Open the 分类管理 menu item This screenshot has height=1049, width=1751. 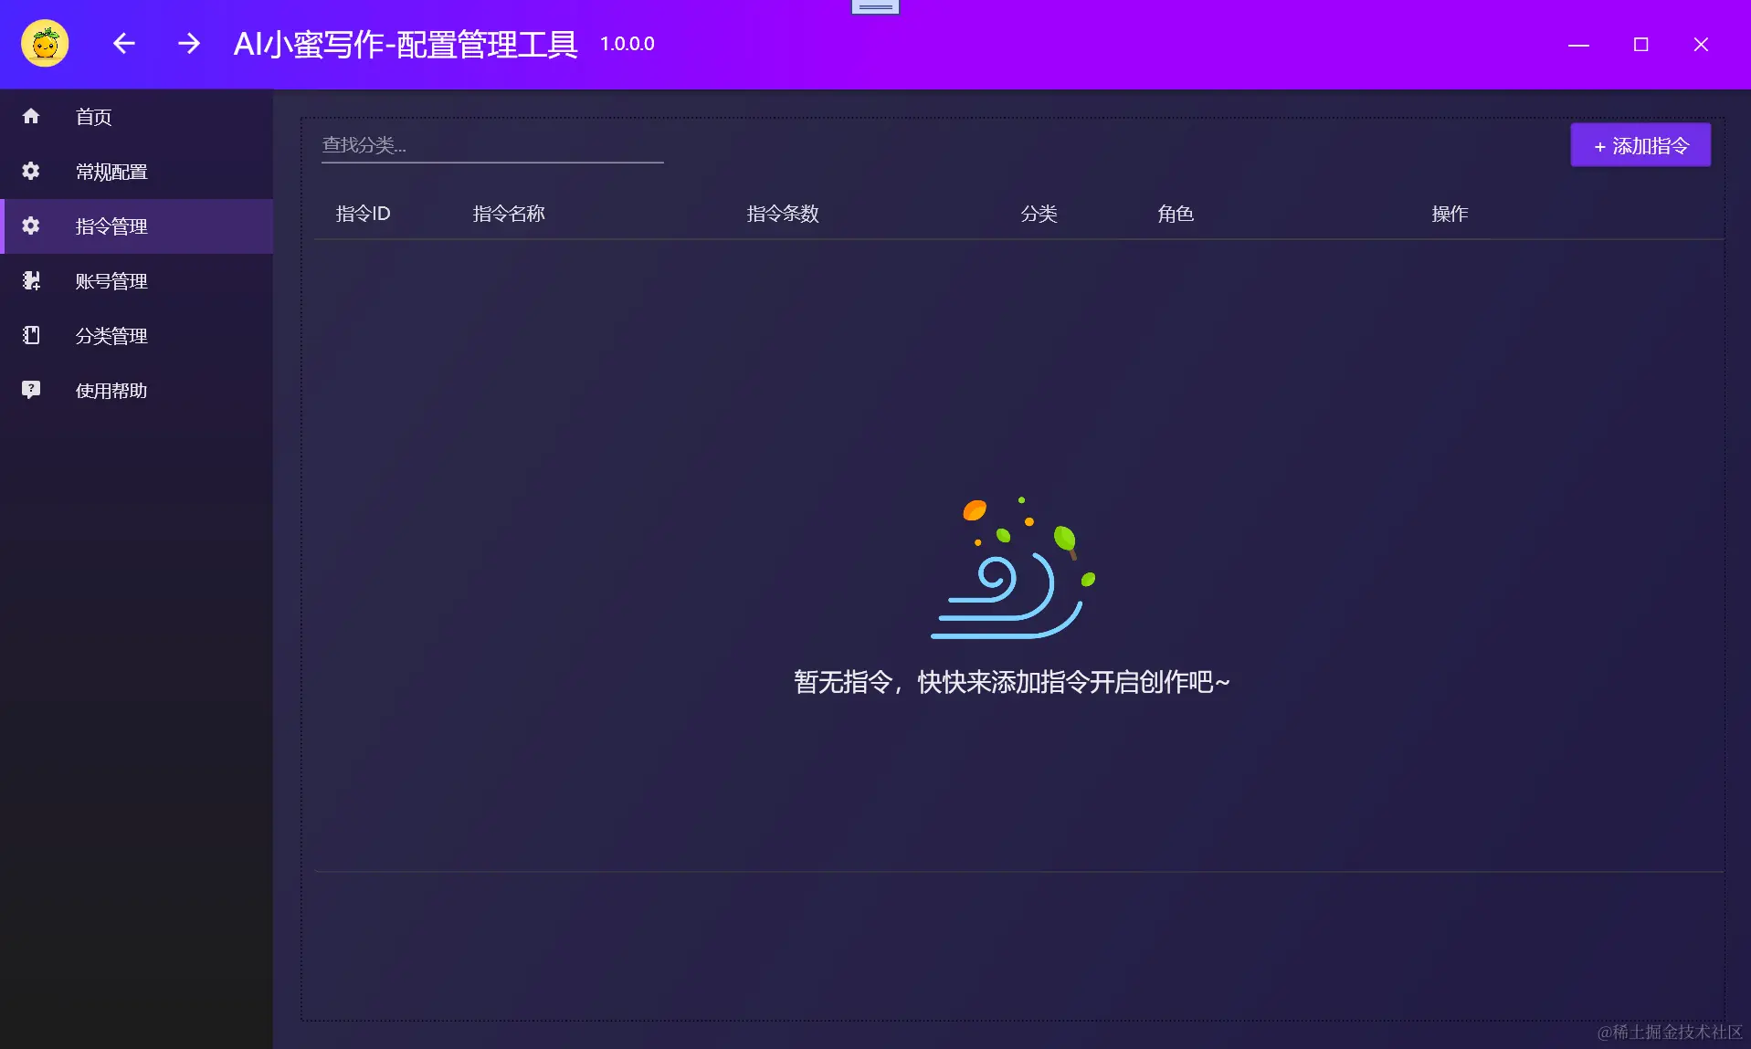click(x=137, y=336)
